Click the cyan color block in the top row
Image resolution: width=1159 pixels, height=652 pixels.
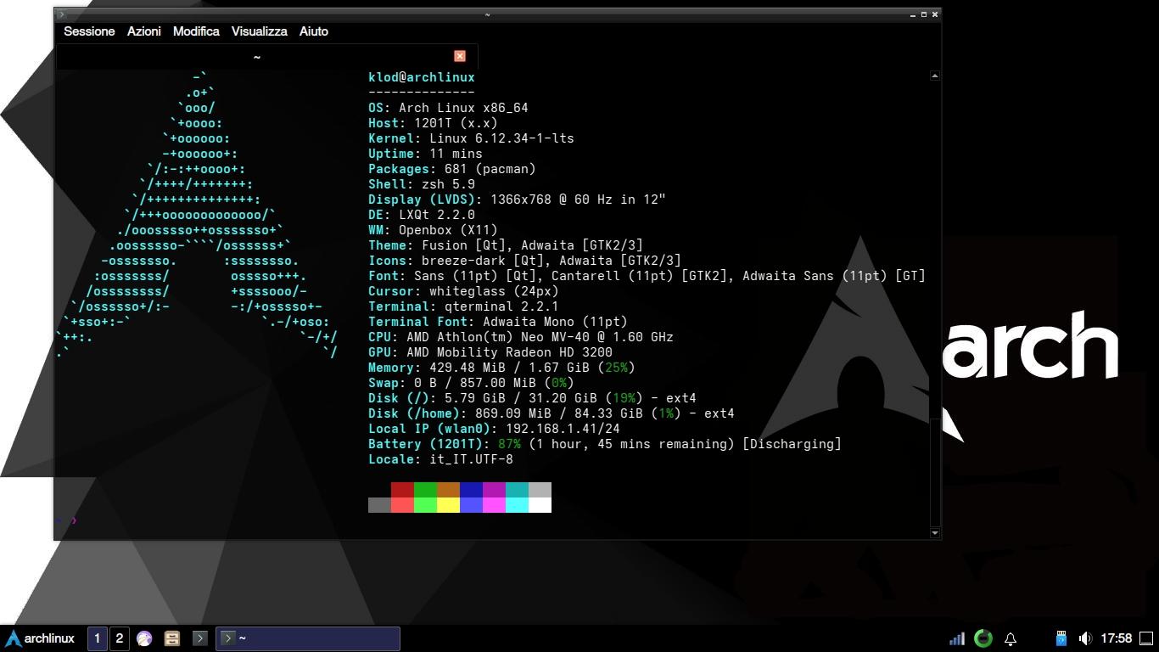pos(517,490)
